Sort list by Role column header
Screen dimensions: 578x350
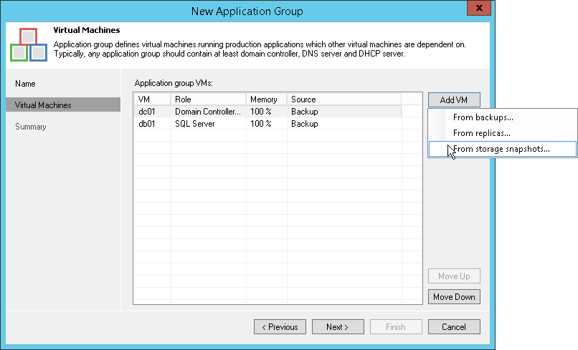coord(208,99)
